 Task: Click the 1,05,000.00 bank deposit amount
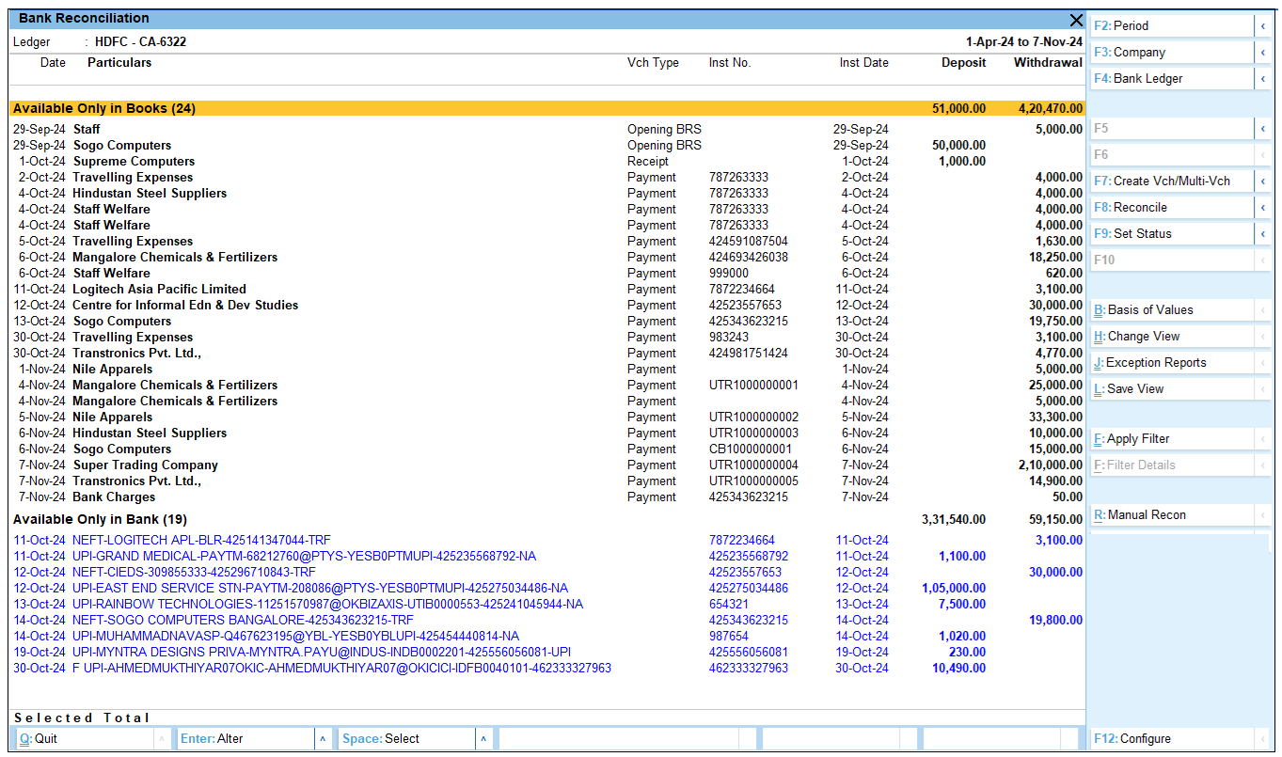955,589
